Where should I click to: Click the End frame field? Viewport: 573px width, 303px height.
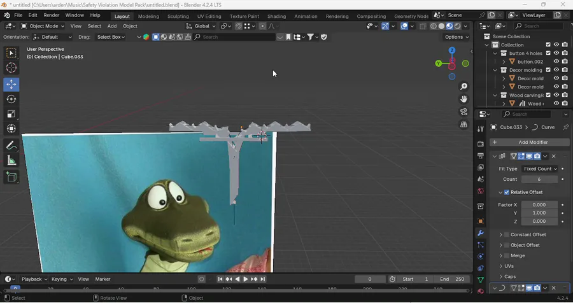(452, 279)
